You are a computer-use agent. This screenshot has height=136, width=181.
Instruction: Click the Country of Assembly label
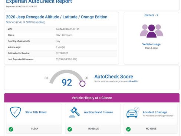(x=19, y=41)
